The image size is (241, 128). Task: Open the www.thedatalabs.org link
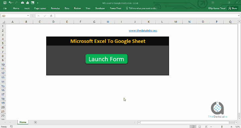point(143,30)
